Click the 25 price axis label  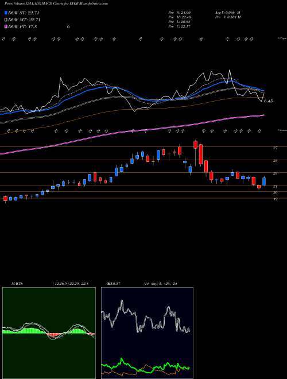(275, 161)
